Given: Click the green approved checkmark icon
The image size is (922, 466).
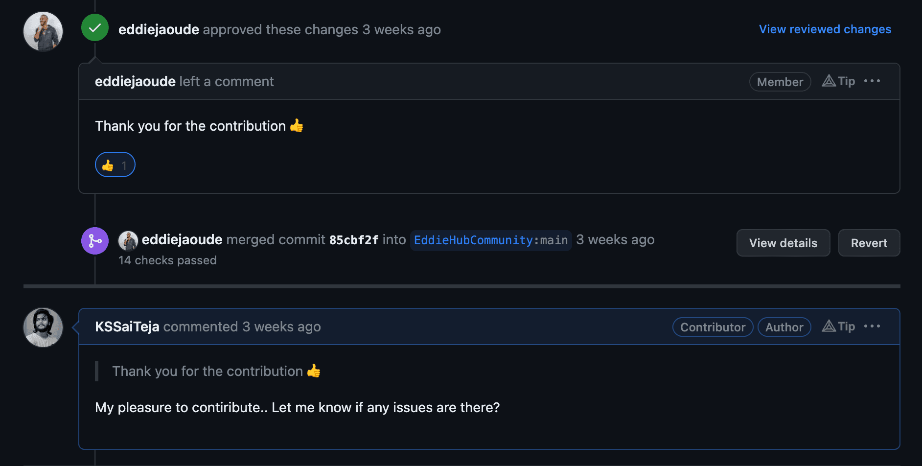Looking at the screenshot, I should click(x=95, y=27).
